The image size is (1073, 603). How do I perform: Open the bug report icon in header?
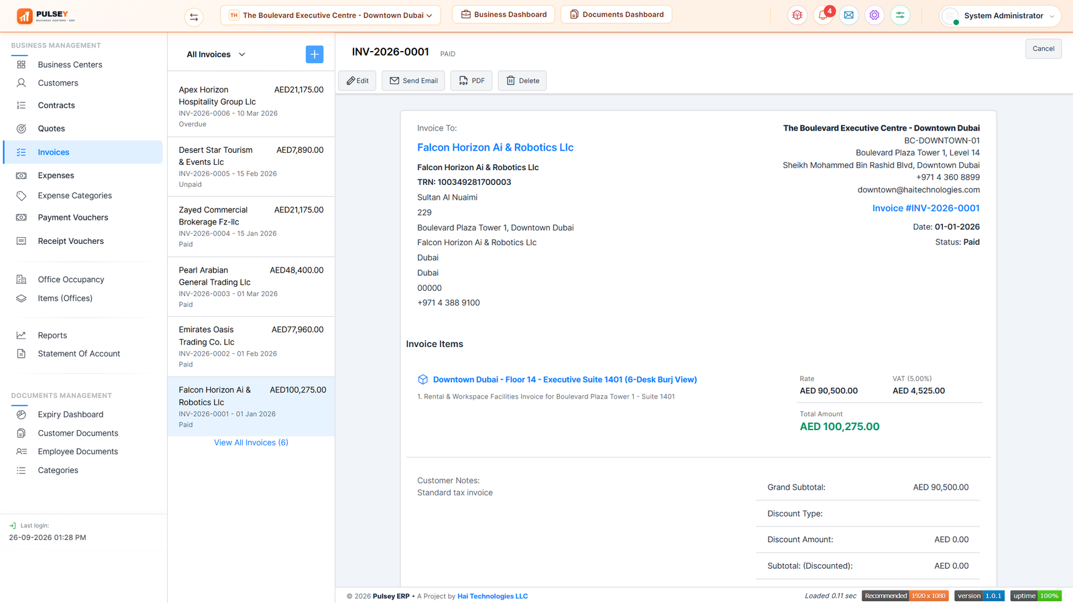[x=797, y=15]
